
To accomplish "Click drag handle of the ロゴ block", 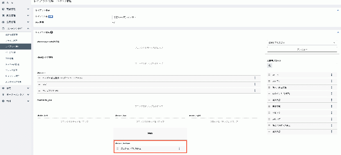I will [x=39, y=84].
